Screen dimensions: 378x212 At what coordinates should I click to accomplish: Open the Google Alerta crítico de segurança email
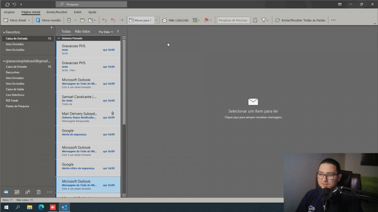(x=88, y=168)
